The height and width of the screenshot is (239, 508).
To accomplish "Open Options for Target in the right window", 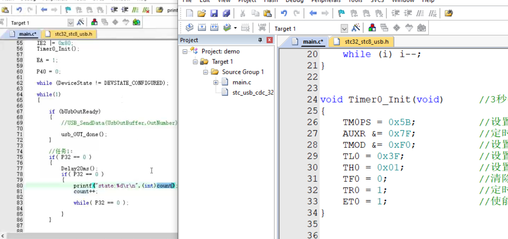I will [356, 28].
